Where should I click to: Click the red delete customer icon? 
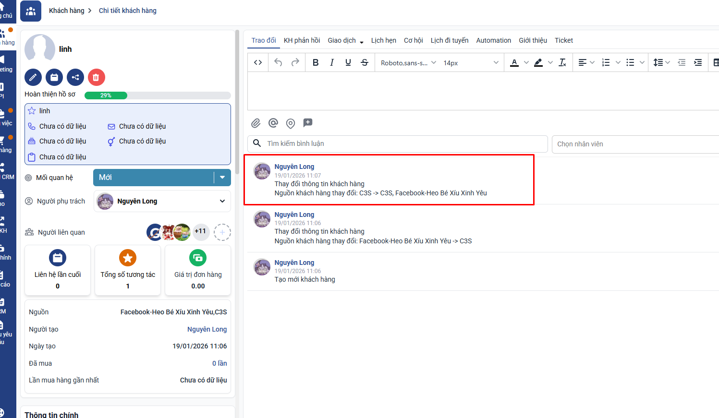pyautogui.click(x=97, y=77)
